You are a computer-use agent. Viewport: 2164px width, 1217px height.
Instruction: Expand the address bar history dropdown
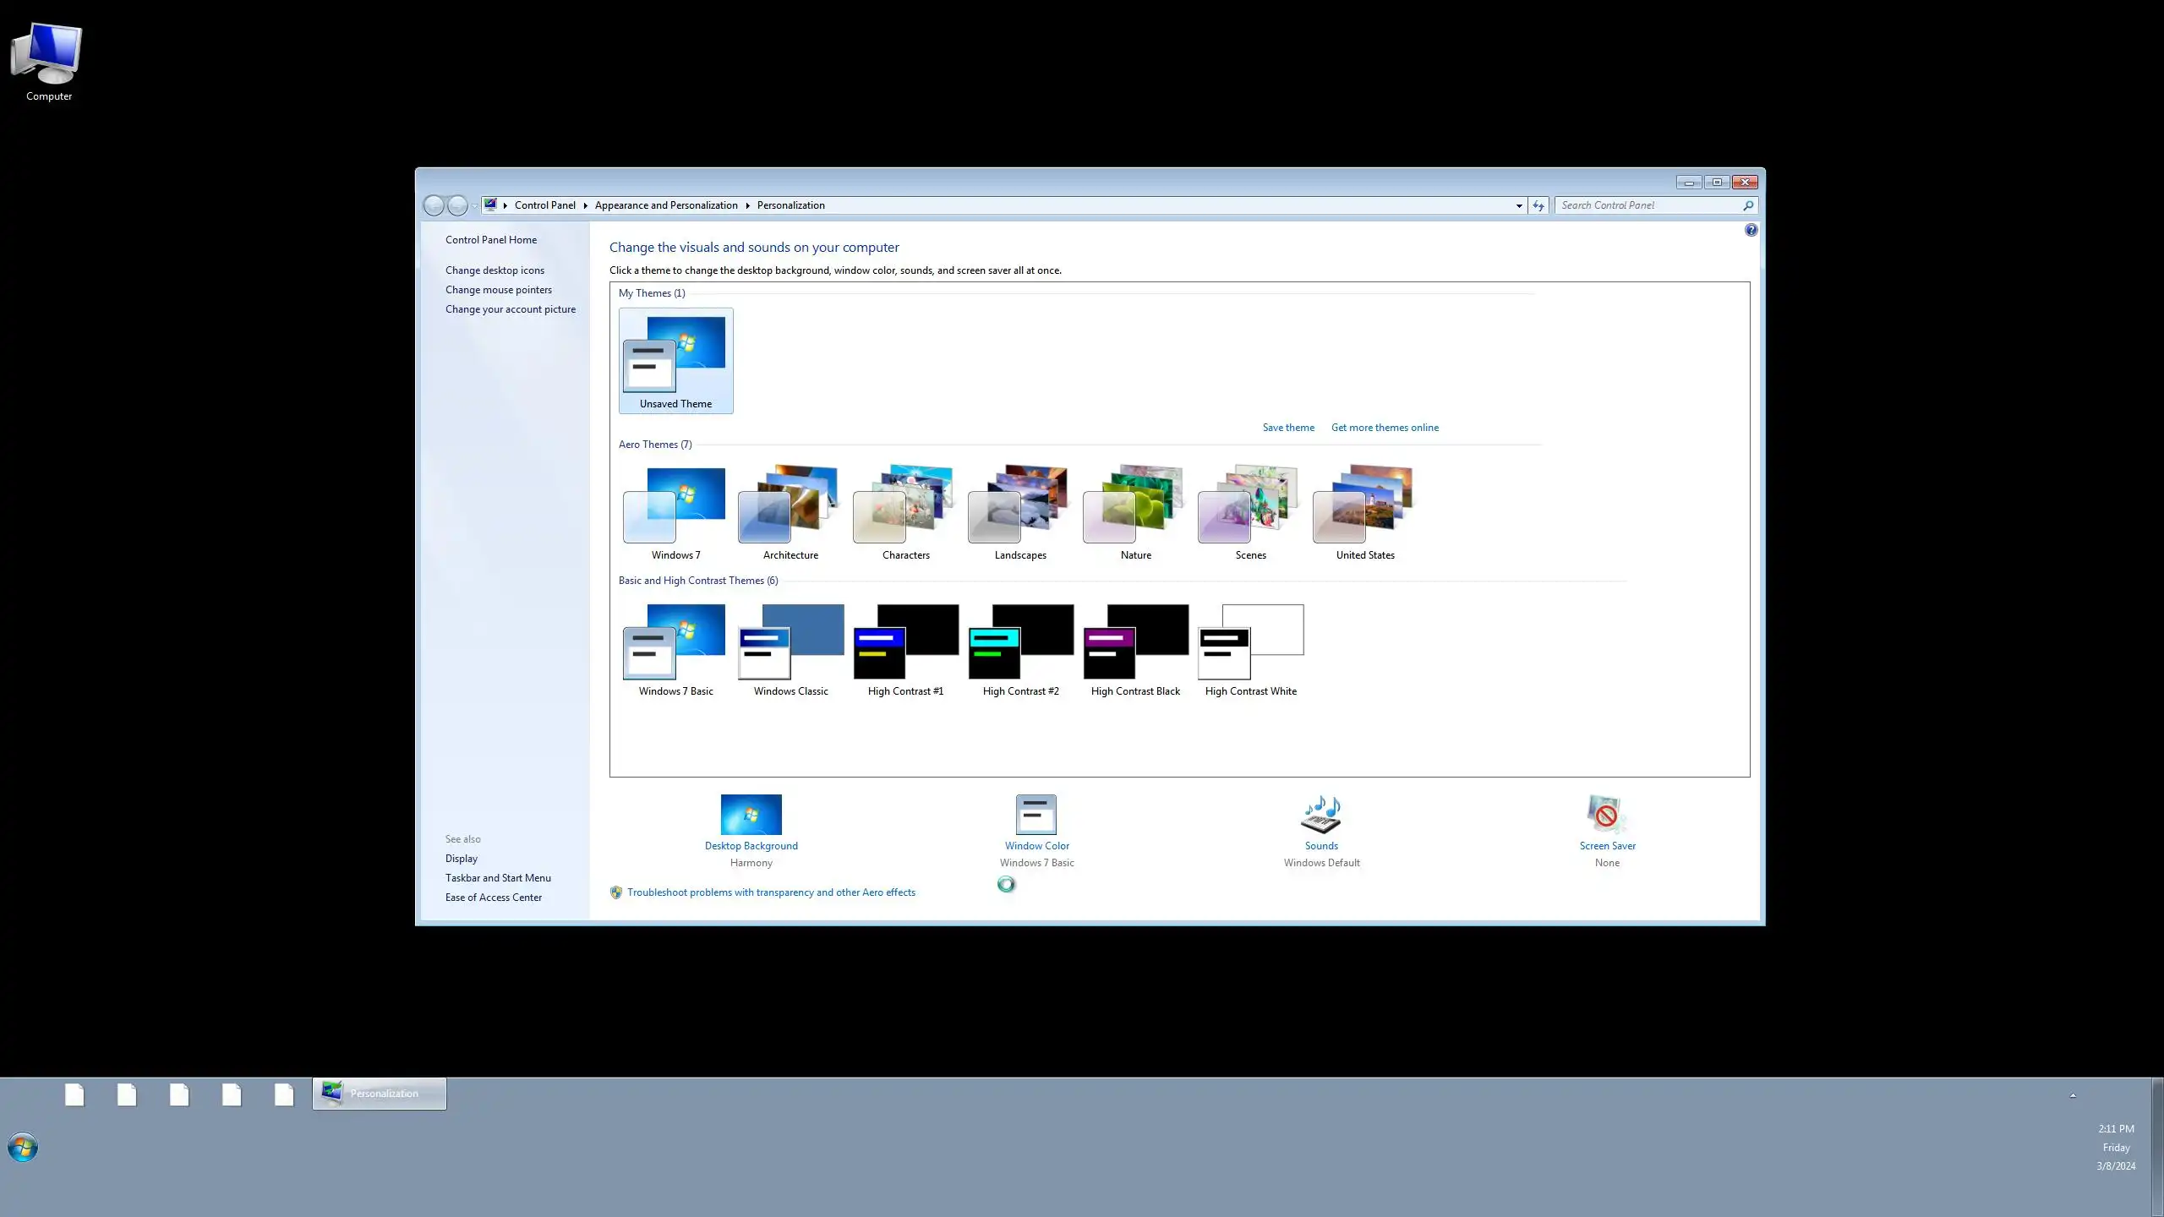click(1519, 205)
